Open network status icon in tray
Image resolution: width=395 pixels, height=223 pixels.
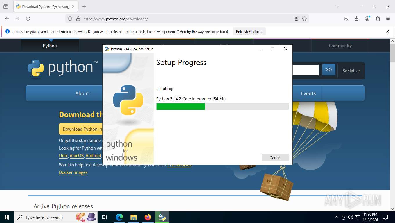(358, 217)
